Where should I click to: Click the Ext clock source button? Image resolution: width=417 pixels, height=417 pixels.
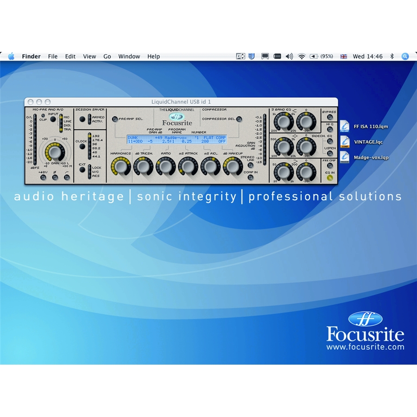pyautogui.click(x=82, y=170)
